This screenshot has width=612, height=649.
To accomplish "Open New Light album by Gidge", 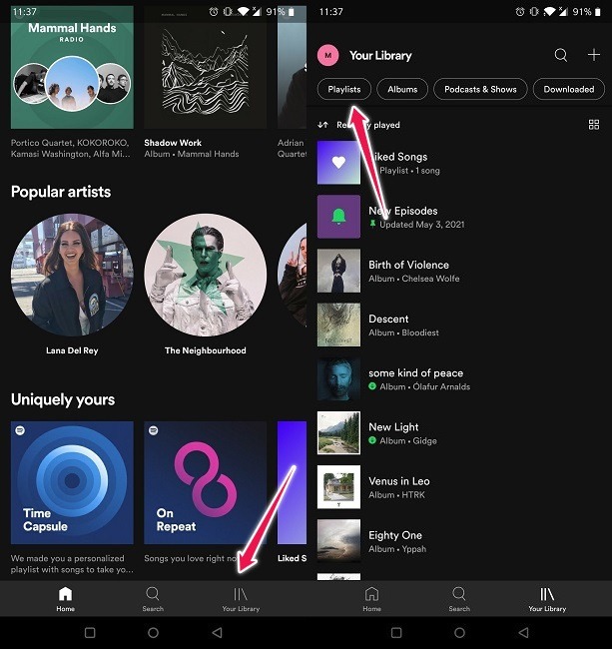I will coord(459,433).
